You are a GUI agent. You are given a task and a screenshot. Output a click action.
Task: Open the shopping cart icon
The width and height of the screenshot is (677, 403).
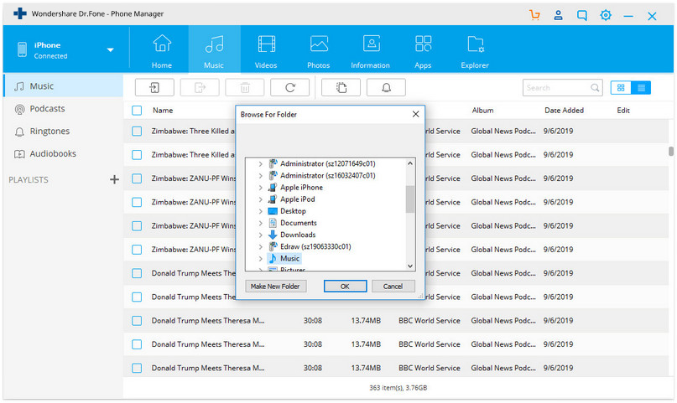click(534, 16)
